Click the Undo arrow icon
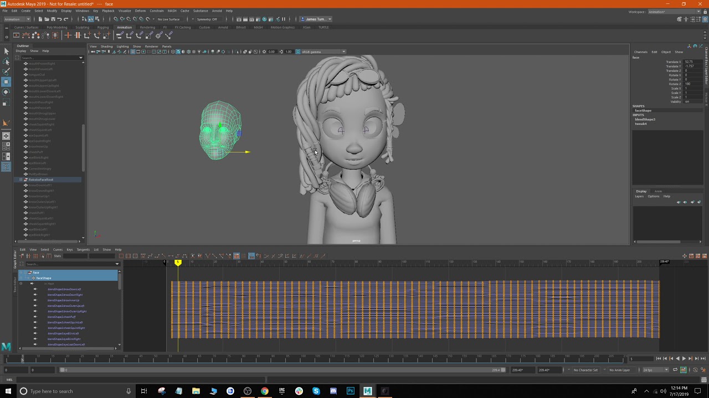 coord(59,19)
